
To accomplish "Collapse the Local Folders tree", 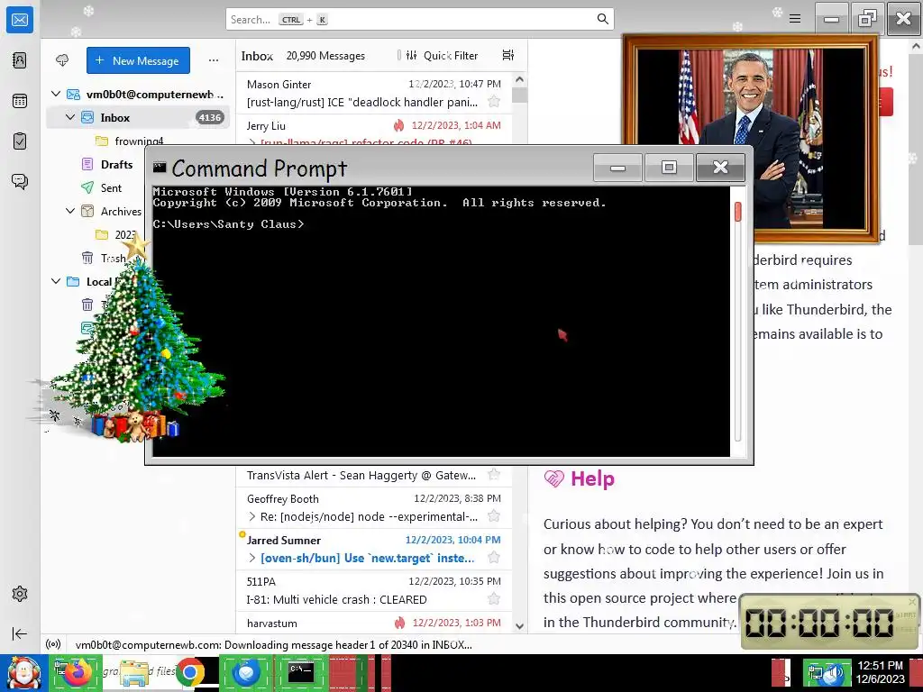I will coord(56,281).
